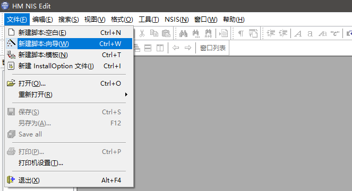This screenshot has height=191, width=352.
Task: Open 打印机设置(T)... from the menu
Action: pyautogui.click(x=69, y=163)
